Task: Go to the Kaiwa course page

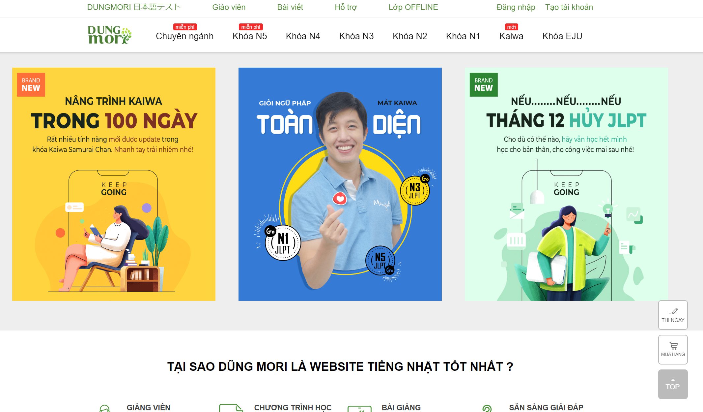Action: [511, 36]
